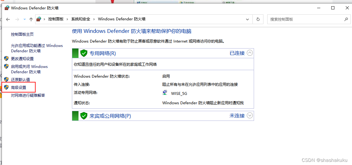Image resolution: width=352 pixels, height=165 pixels.
Task: Click Windows Defender 防火墙阻止新应用时通知我 text
Action: tap(203, 103)
